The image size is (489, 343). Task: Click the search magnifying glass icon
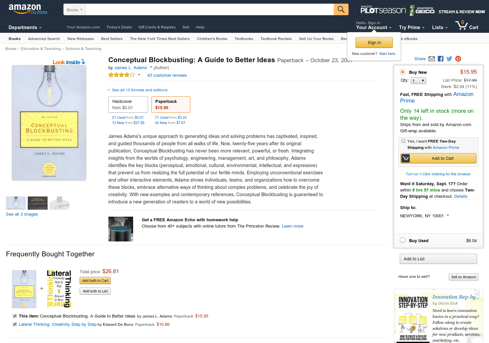coord(341,9)
